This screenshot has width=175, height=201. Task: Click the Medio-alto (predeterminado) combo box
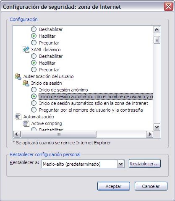tap(83, 164)
